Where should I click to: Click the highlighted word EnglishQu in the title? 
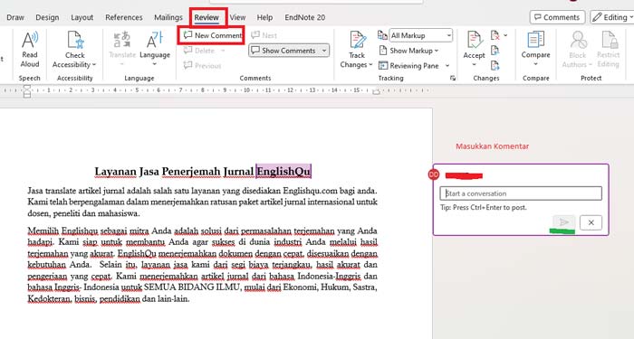click(x=283, y=172)
